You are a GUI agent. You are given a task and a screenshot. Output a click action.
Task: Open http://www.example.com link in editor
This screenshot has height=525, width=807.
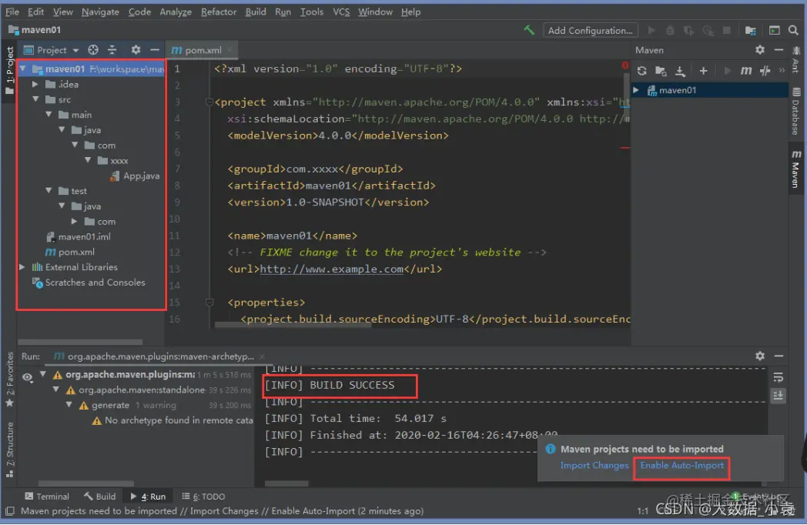coord(331,269)
